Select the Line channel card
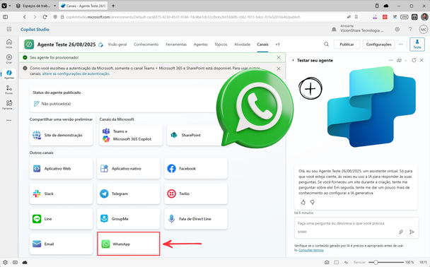Image resolution: width=430 pixels, height=267 pixels. [x=61, y=219]
